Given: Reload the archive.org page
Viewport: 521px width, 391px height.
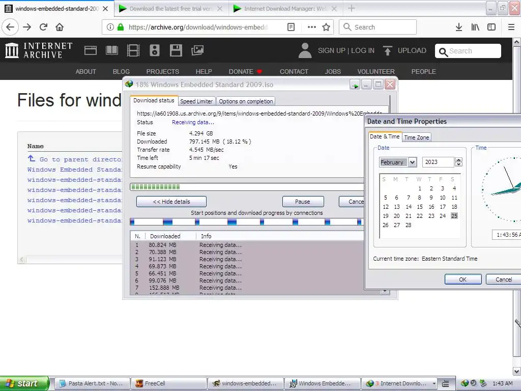Looking at the screenshot, I should point(44,27).
